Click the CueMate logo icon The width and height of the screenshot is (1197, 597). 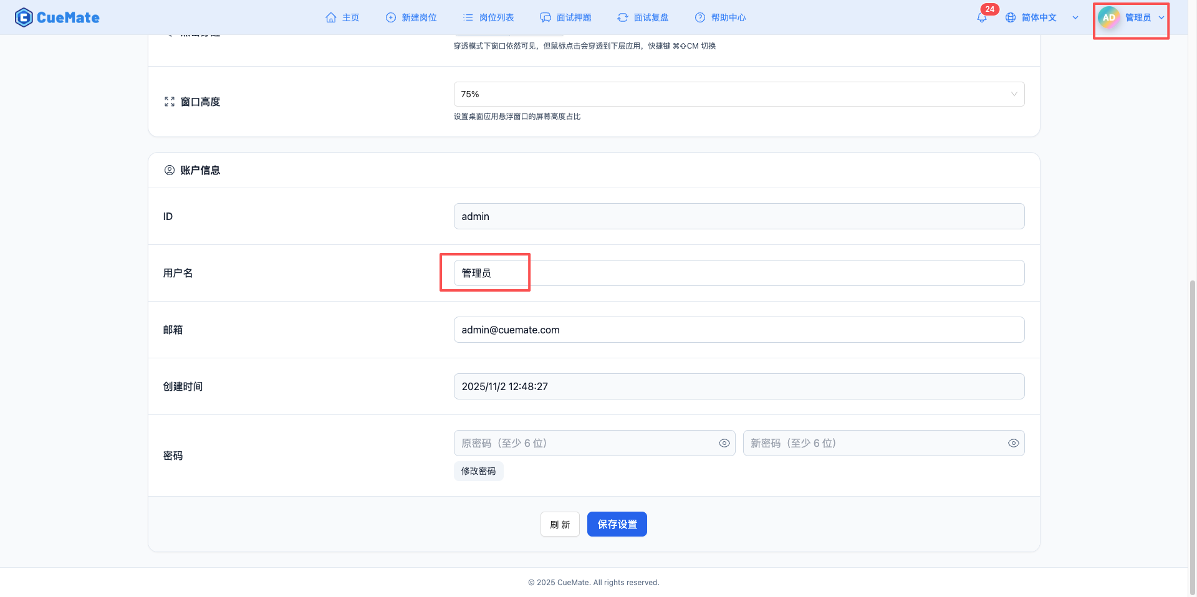23,17
